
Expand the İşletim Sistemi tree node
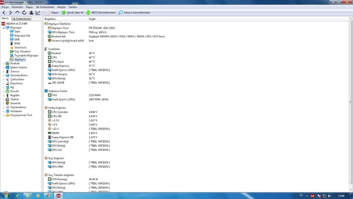pyautogui.click(x=4, y=68)
